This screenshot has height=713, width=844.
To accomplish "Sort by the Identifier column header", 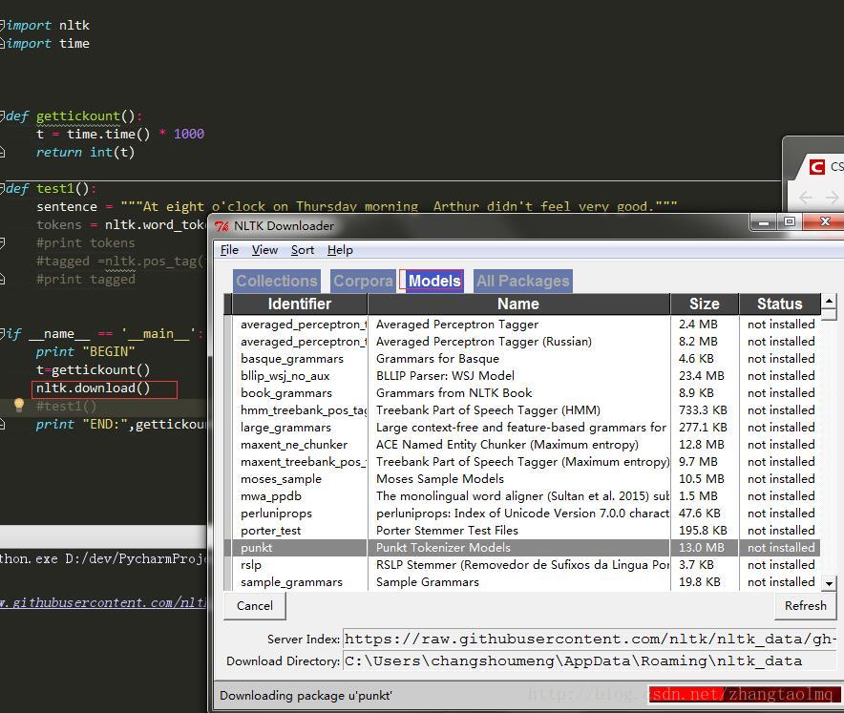I will click(x=299, y=304).
